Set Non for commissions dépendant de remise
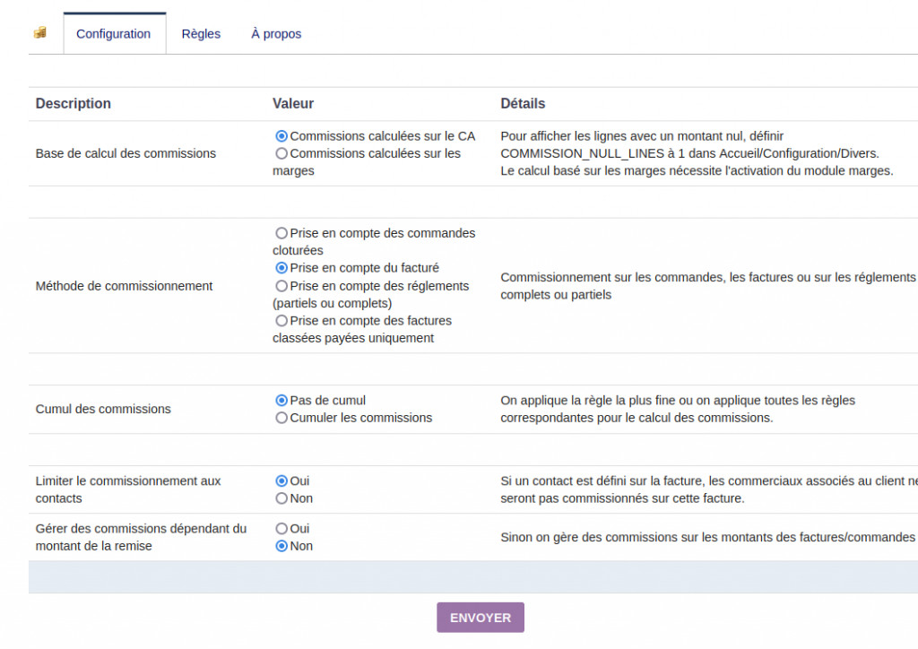This screenshot has height=649, width=918. coord(281,546)
